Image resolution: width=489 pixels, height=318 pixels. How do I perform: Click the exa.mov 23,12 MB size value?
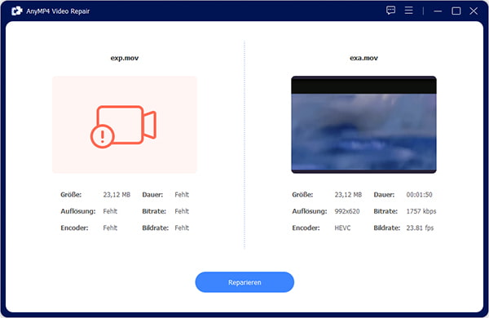click(x=348, y=195)
